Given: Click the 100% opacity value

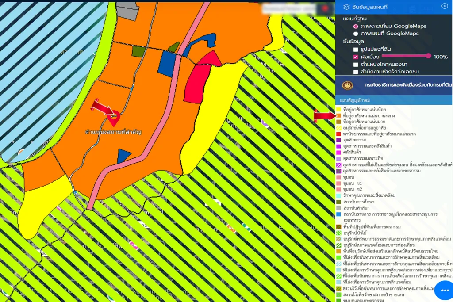Looking at the screenshot, I should [x=440, y=57].
